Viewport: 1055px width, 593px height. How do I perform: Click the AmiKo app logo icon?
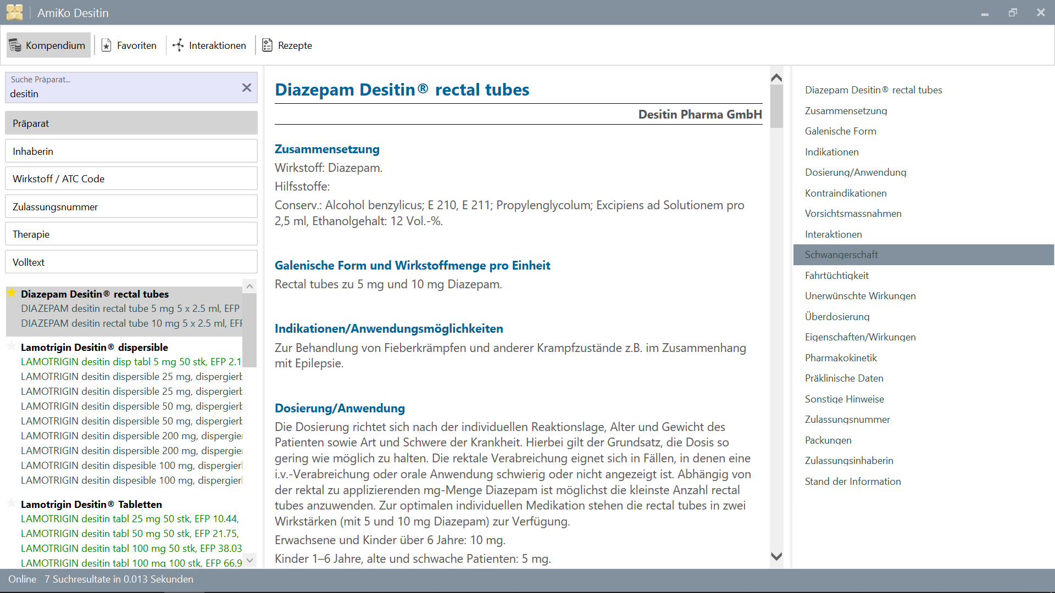point(15,12)
